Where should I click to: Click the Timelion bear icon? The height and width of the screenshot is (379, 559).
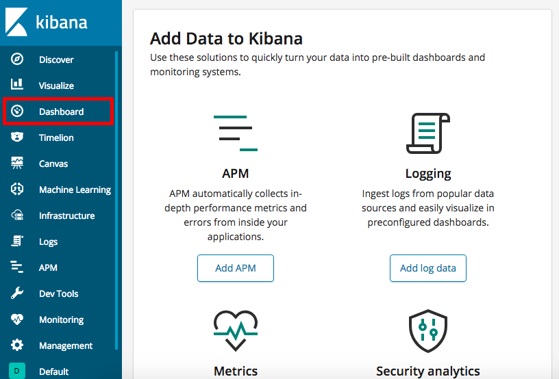pyautogui.click(x=16, y=137)
